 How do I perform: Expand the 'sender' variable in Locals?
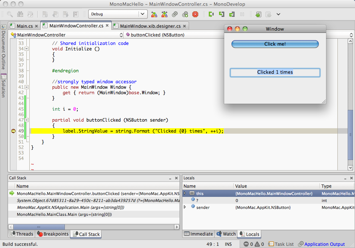[x=185, y=207]
